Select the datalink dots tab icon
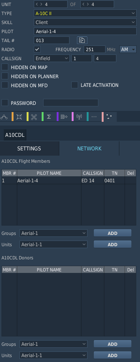 (x=109, y=117)
